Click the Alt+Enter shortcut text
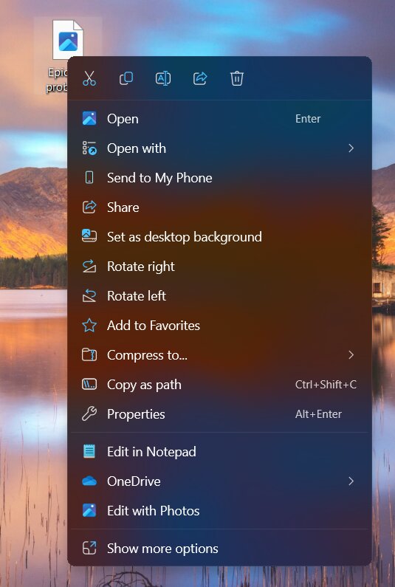This screenshot has width=395, height=587. [318, 414]
